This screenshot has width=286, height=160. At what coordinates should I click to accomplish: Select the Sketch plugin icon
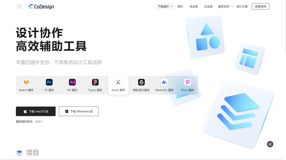(x=26, y=82)
